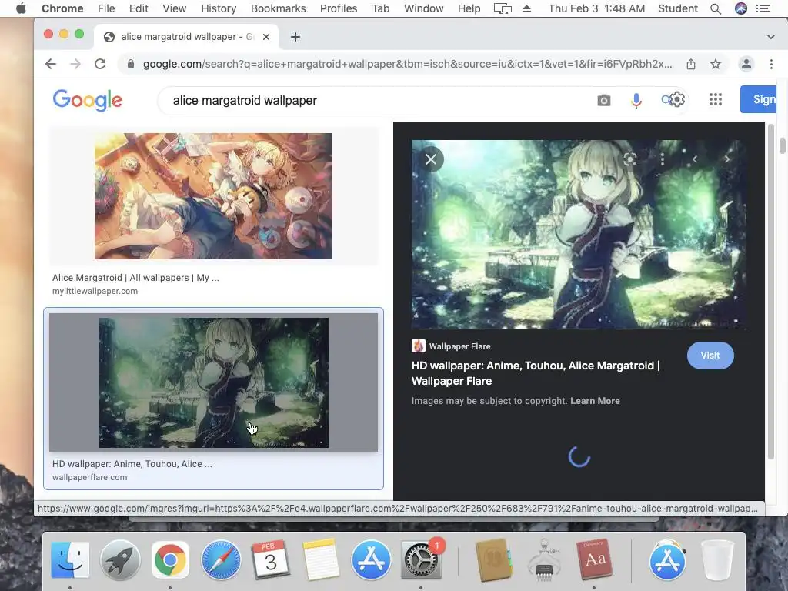Open the Edit menu
Image resolution: width=788 pixels, height=591 pixels.
pos(139,8)
